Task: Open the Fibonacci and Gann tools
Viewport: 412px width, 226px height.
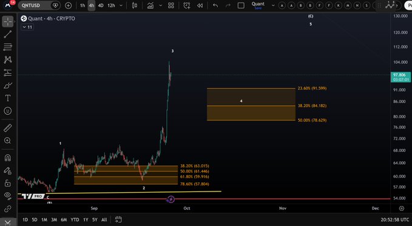Action: point(8,47)
